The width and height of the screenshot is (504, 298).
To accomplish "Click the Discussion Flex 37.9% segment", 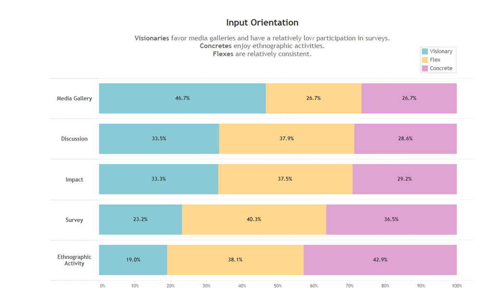I will pos(286,139).
